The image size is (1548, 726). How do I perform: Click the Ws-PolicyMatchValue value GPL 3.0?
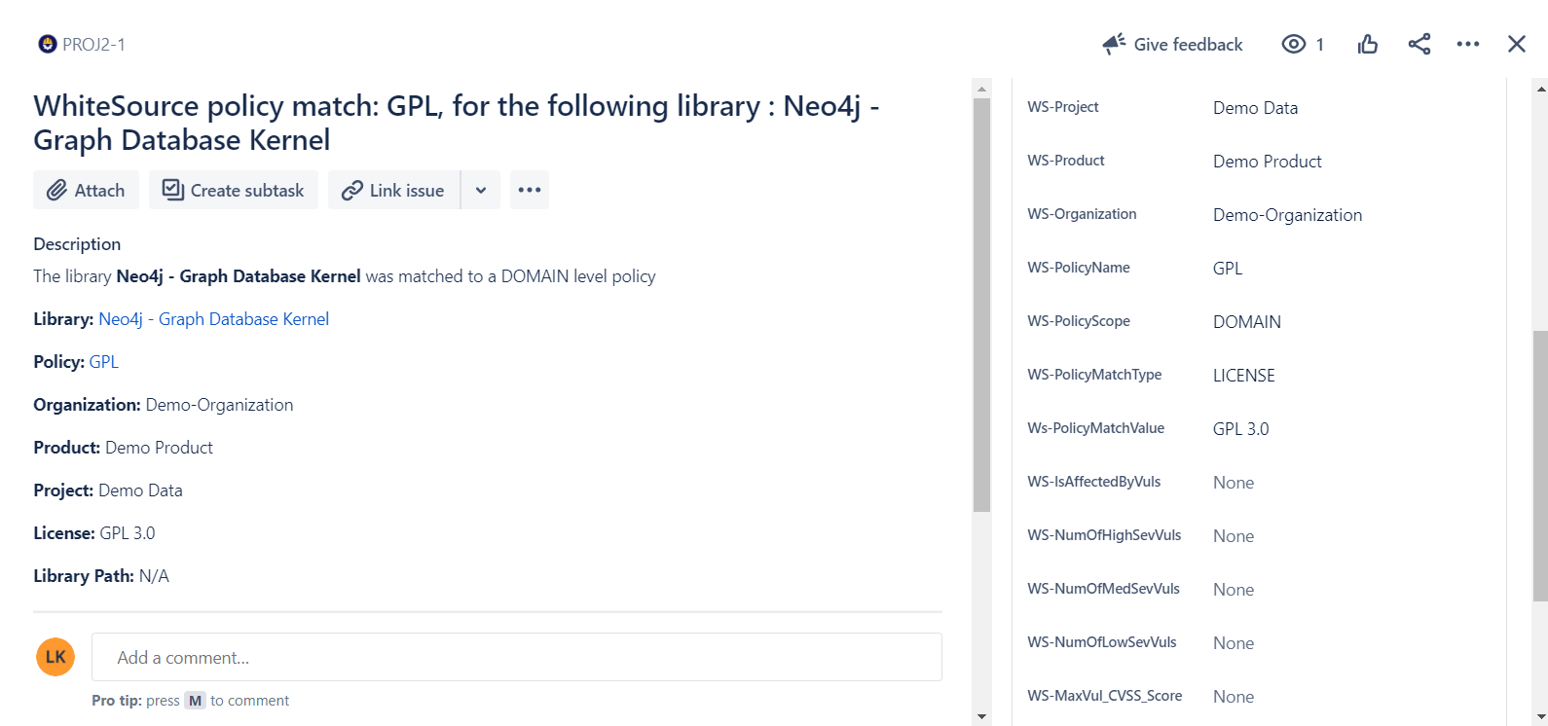click(1240, 429)
